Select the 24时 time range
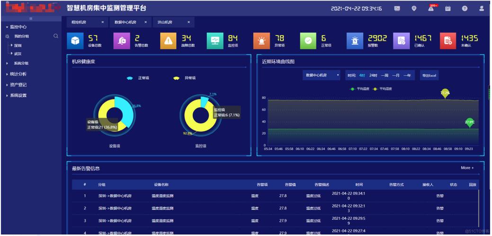This screenshot has height=236, width=492. coord(373,76)
